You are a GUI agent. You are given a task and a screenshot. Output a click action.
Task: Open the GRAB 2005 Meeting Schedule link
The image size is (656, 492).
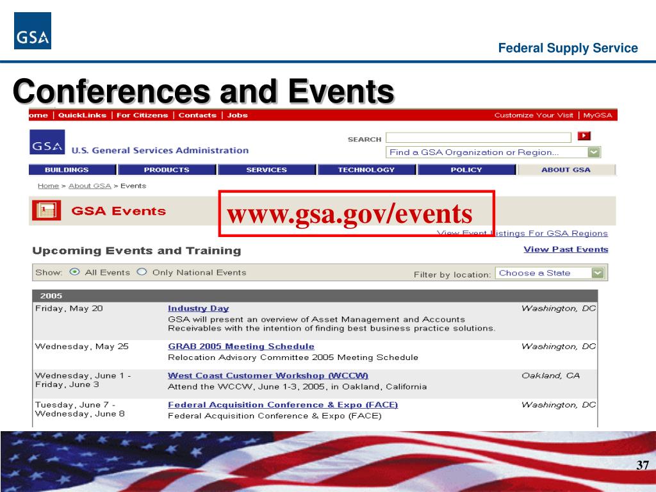(241, 347)
